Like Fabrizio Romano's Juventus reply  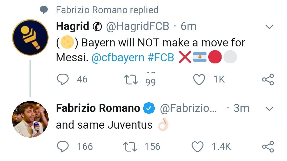197,146
